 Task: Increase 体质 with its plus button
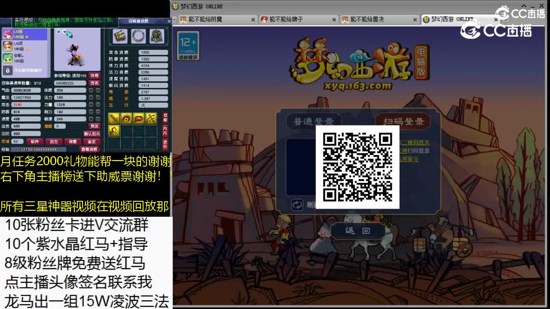click(x=91, y=91)
